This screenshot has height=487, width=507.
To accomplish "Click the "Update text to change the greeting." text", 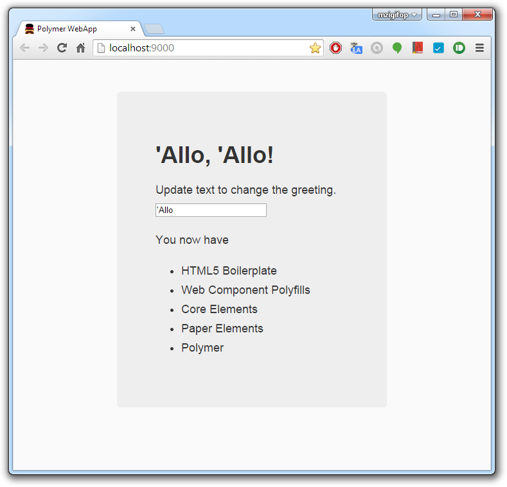I will pos(245,190).
